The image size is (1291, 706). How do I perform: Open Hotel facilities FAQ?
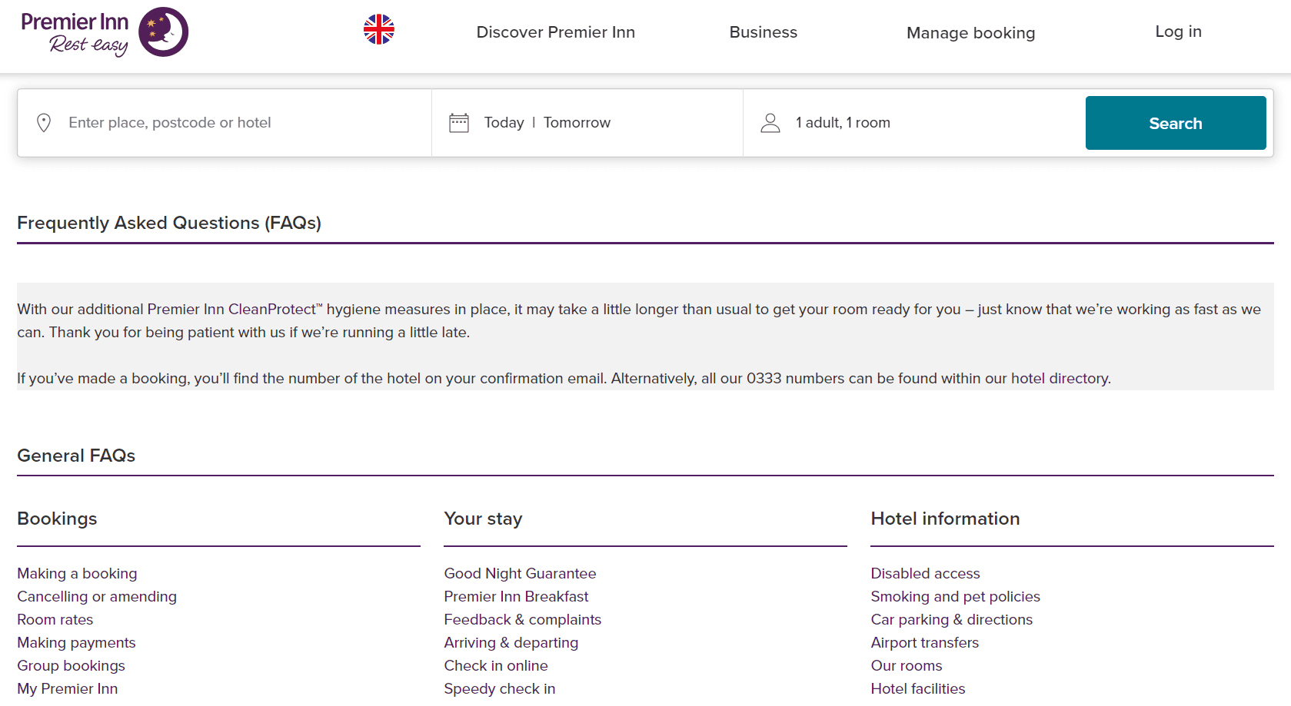coord(918,689)
